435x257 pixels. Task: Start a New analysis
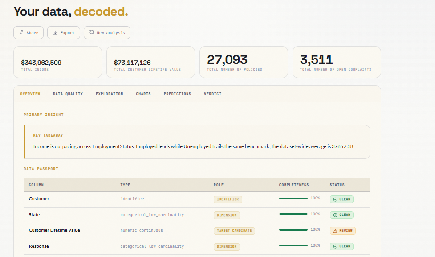(x=107, y=33)
